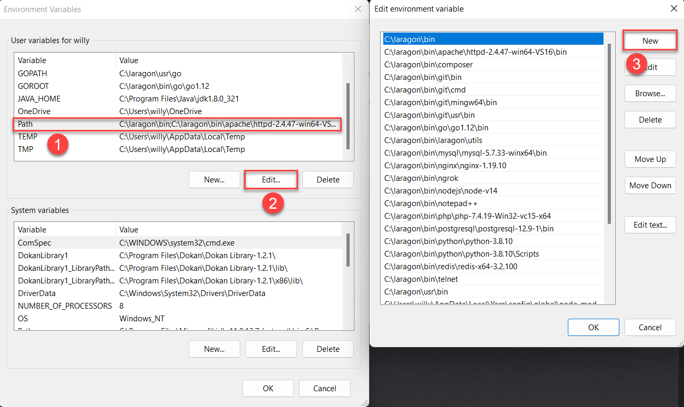Viewport: 684px width, 407px height.
Task: Select the python-3.8.10\Scripts path entry
Action: pos(493,254)
